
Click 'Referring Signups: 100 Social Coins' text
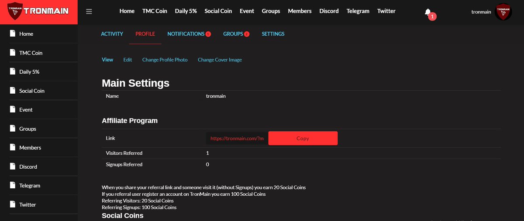(139, 207)
